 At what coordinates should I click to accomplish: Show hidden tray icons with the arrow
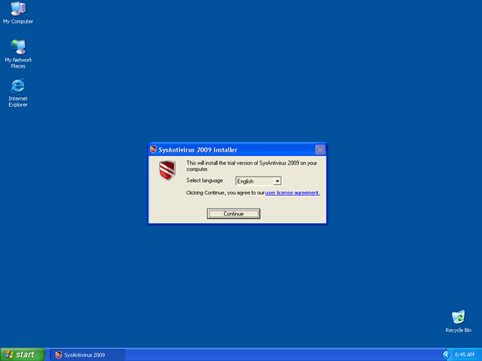[x=446, y=354]
